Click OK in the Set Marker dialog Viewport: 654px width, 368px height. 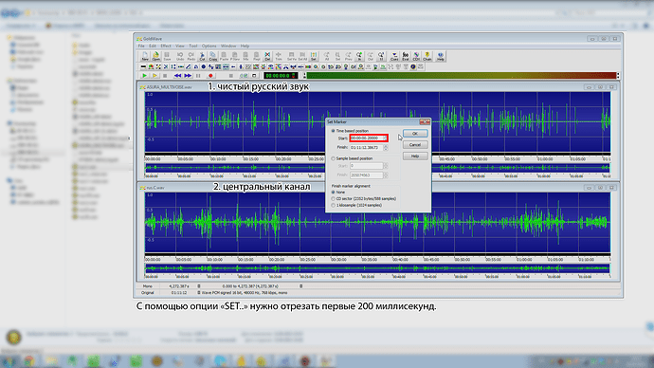point(415,134)
